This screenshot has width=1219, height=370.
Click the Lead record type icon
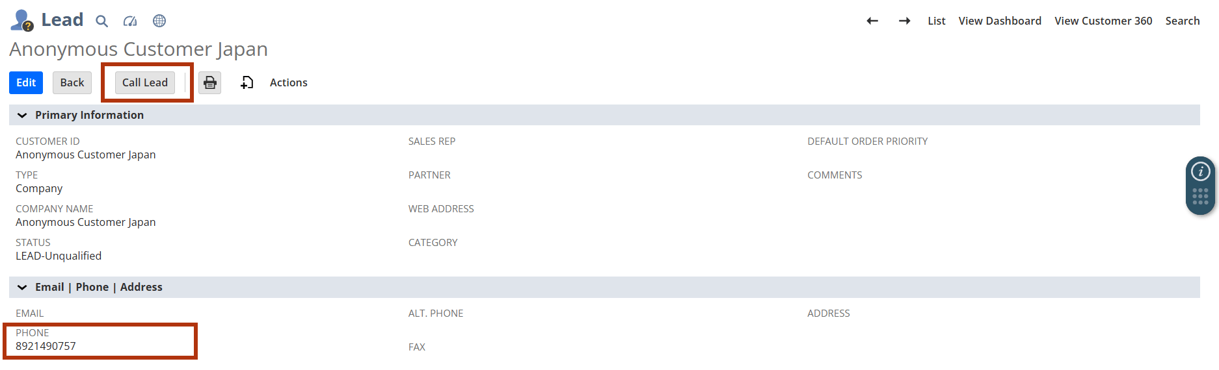21,21
